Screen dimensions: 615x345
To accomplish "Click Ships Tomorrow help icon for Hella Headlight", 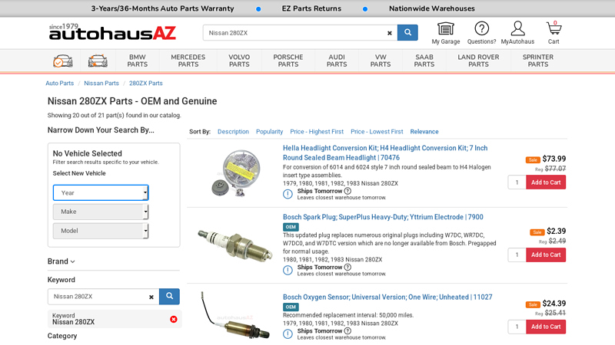I will [x=347, y=191].
